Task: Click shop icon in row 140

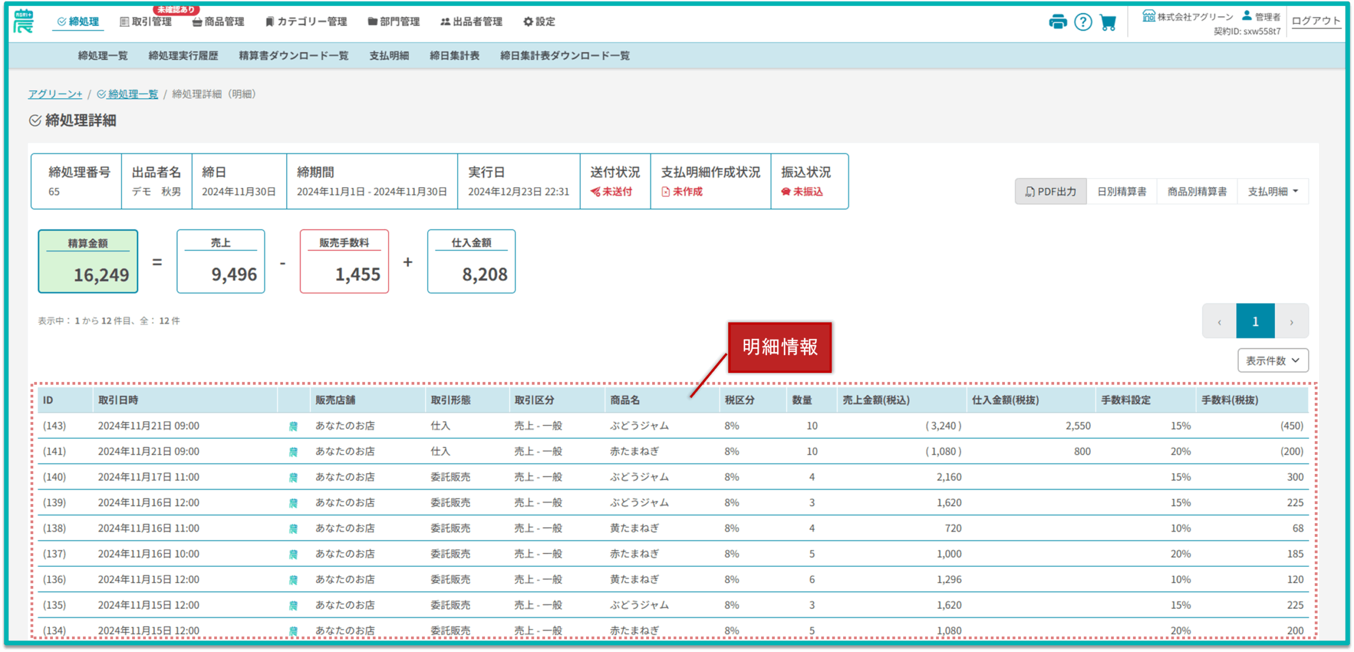Action: (x=293, y=478)
